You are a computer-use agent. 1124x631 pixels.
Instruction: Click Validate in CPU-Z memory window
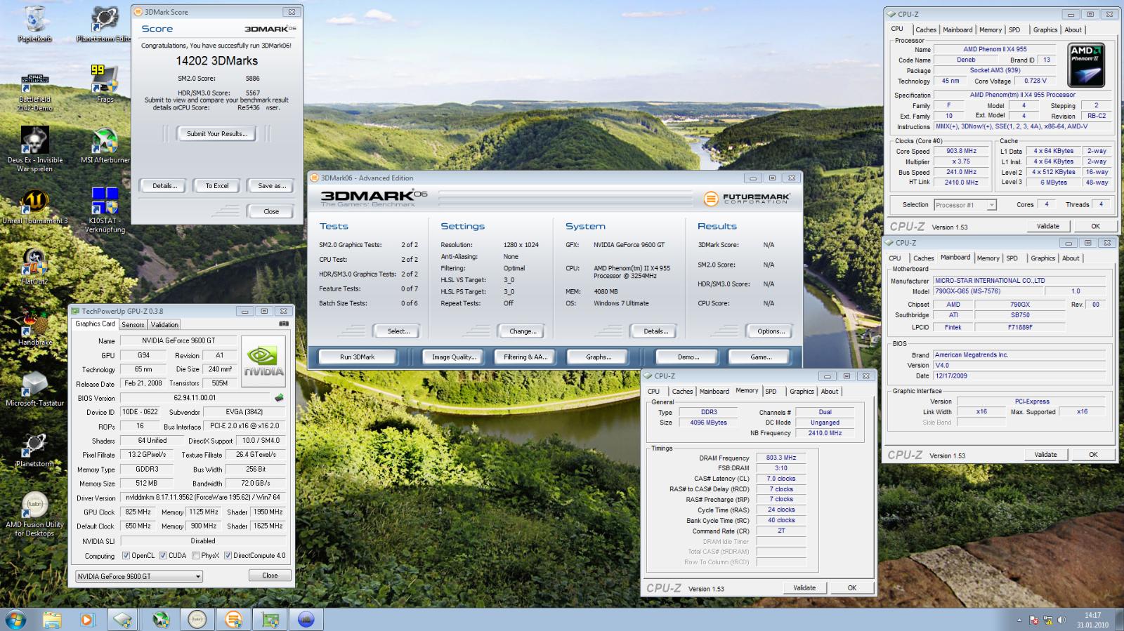click(x=804, y=588)
